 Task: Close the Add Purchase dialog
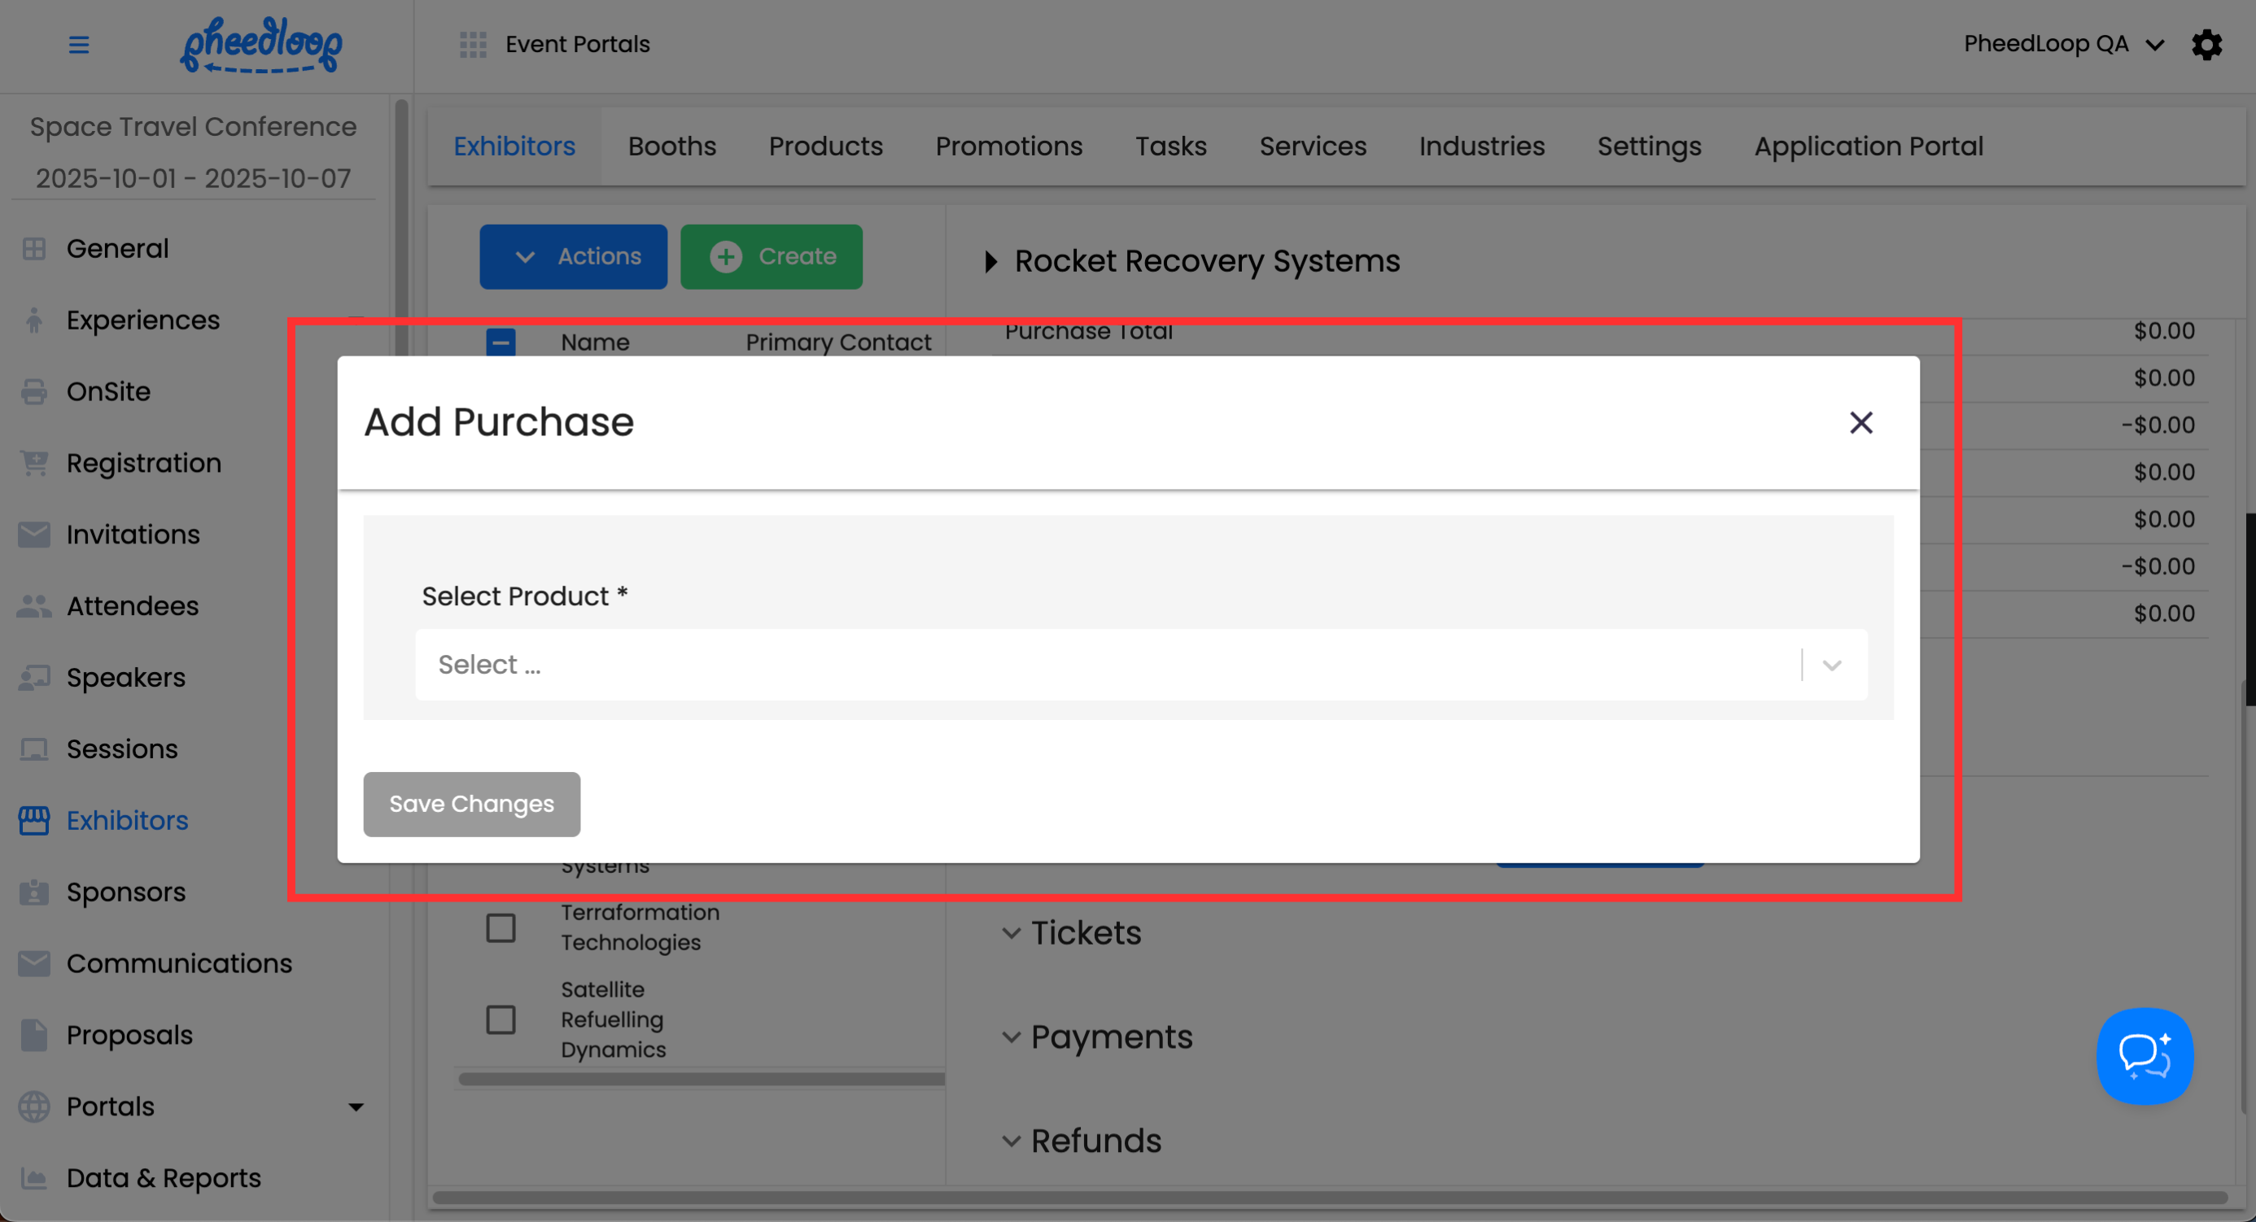point(1860,423)
